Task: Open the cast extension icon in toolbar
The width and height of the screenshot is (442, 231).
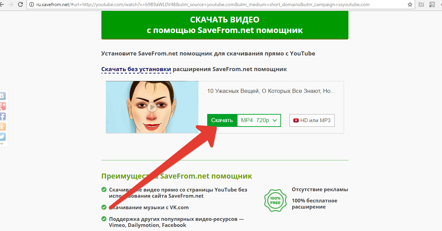Action: [432, 5]
